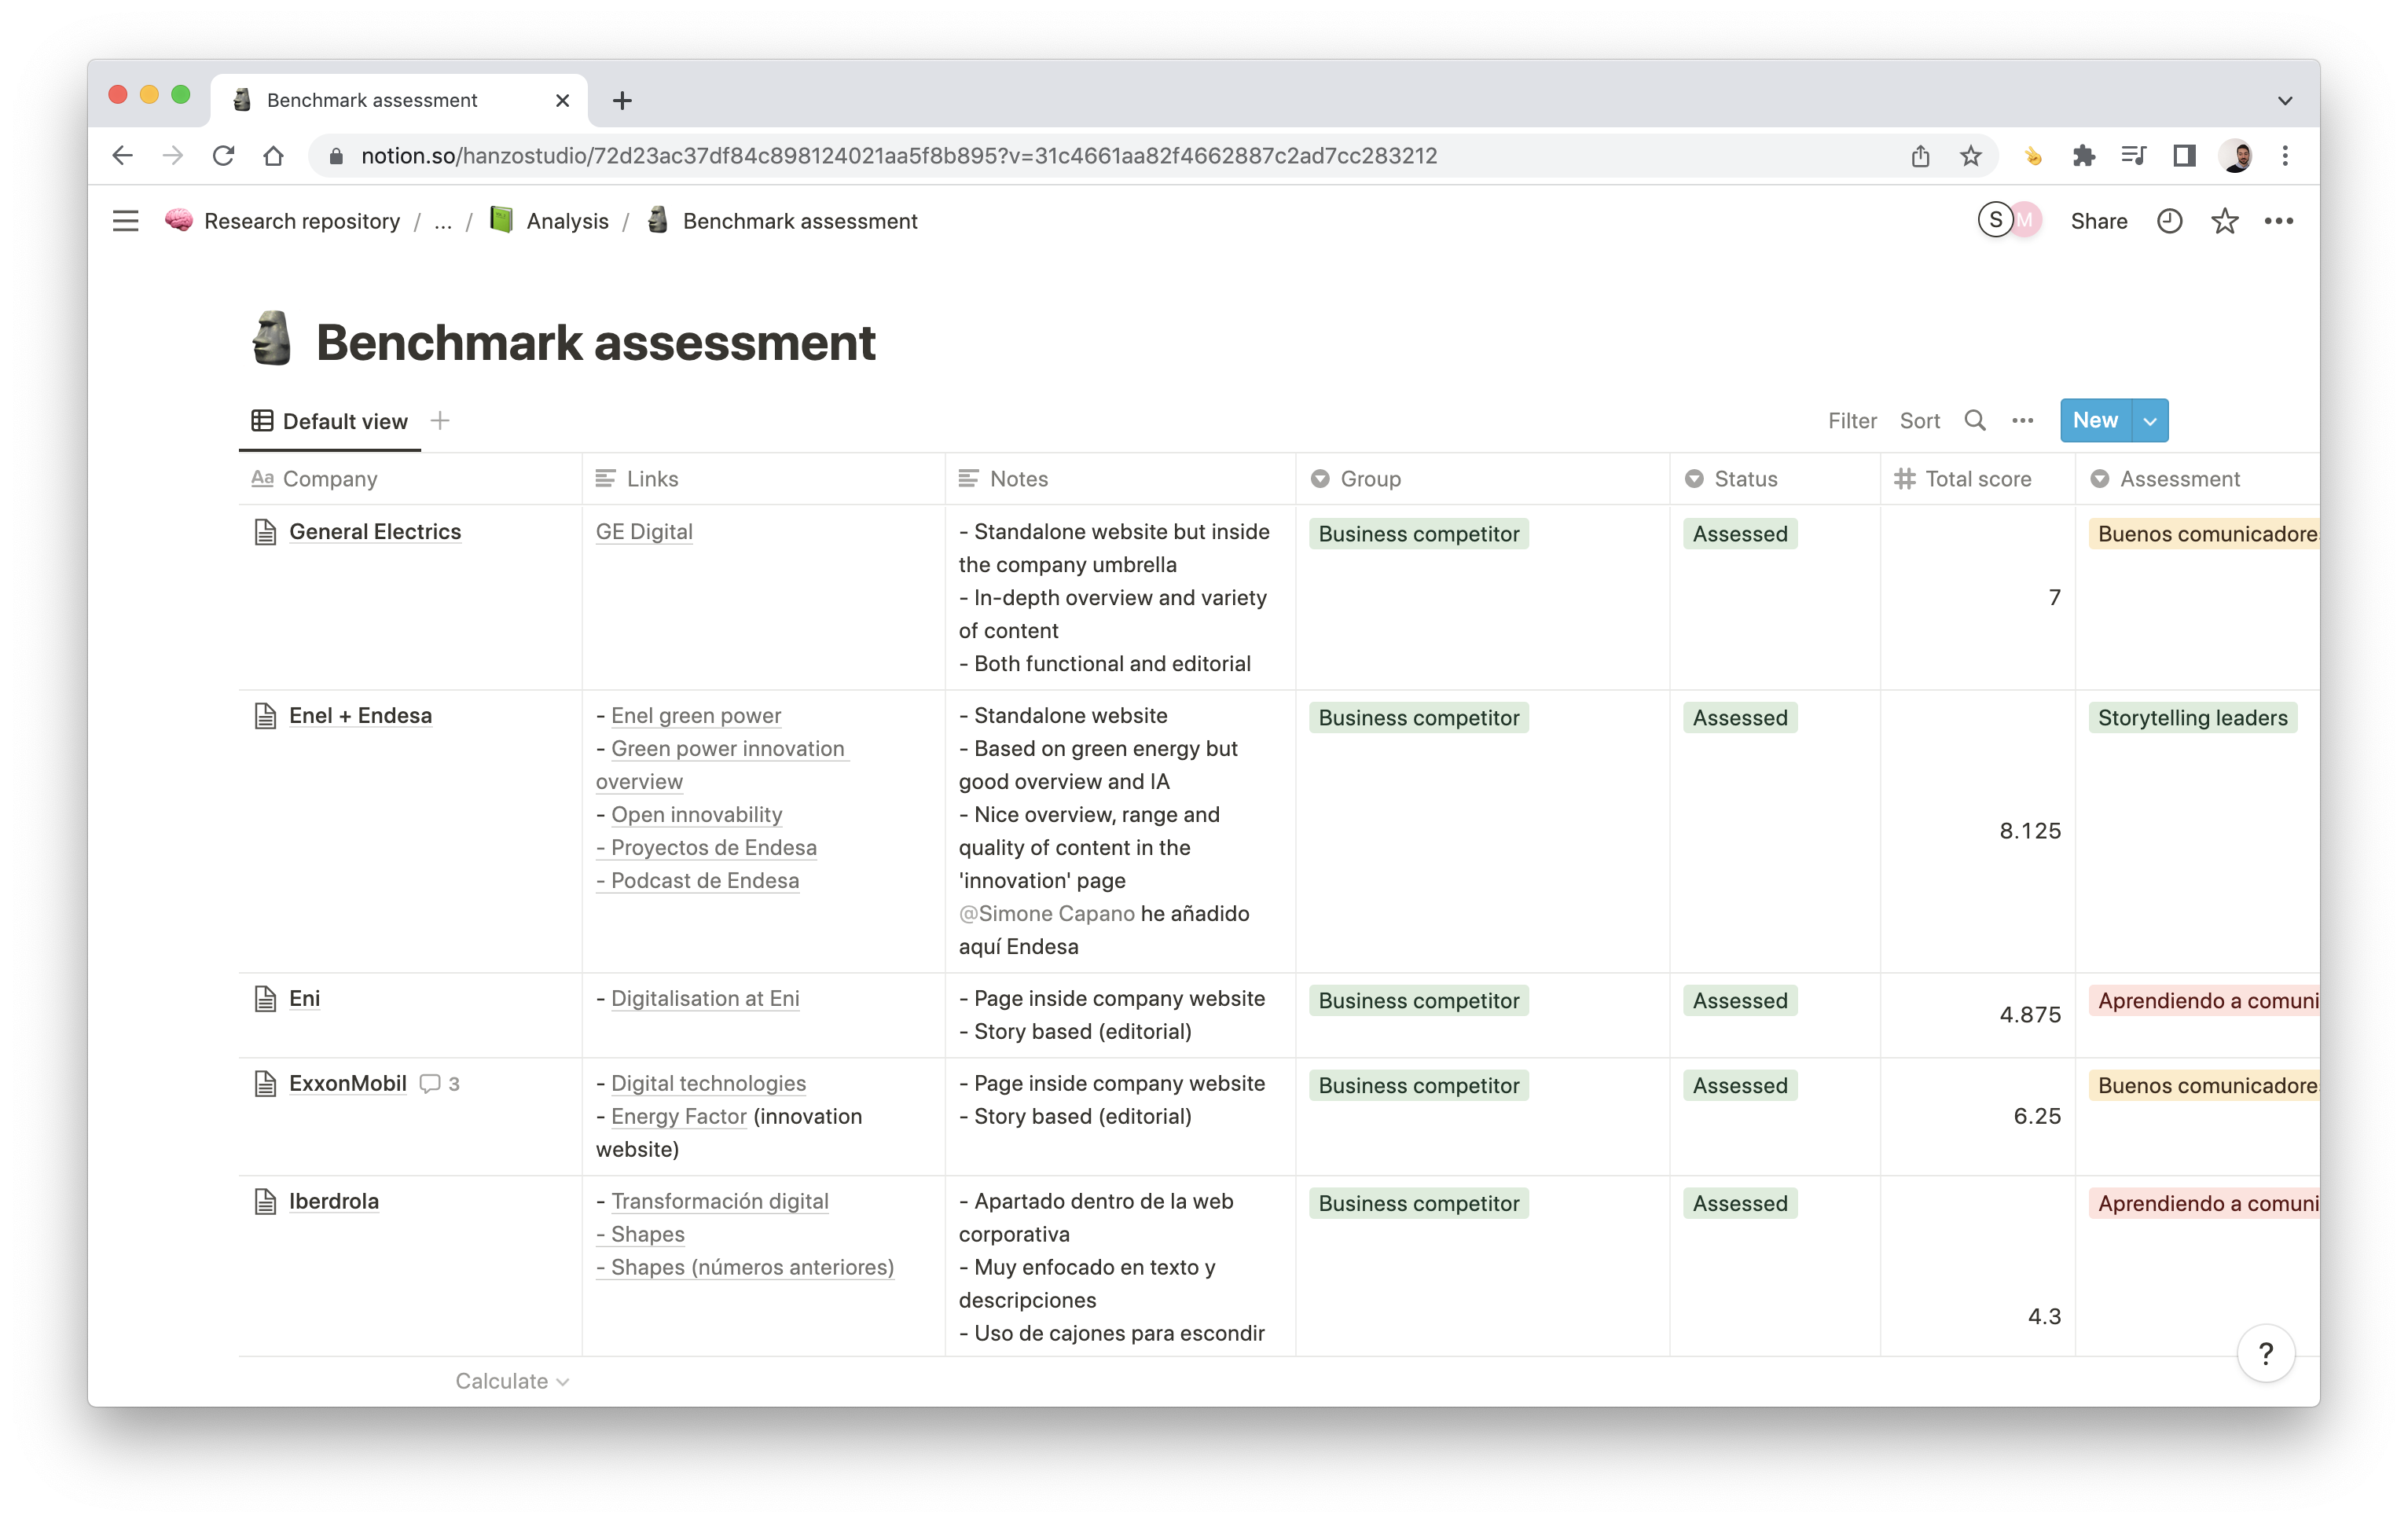Reload the Benchmark assessment page
The image size is (2408, 1523).
223,156
